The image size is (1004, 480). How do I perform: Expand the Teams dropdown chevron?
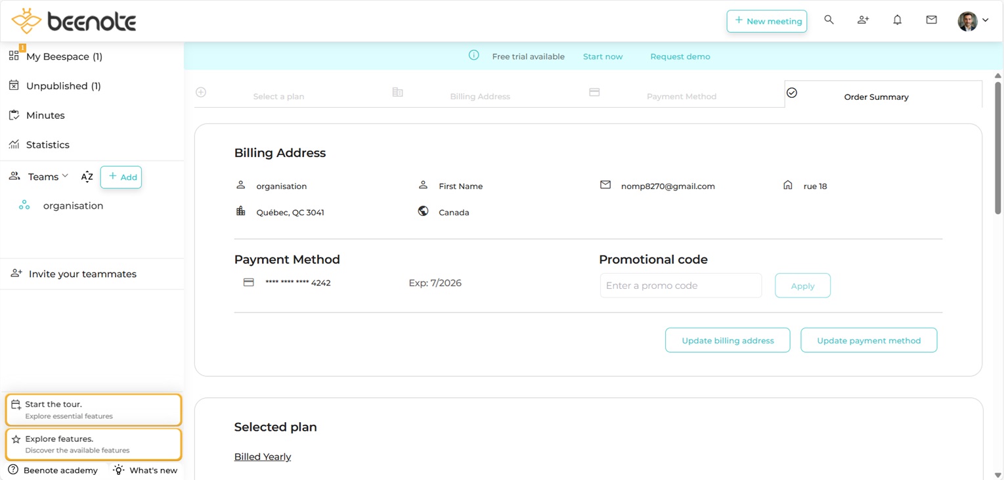(65, 176)
